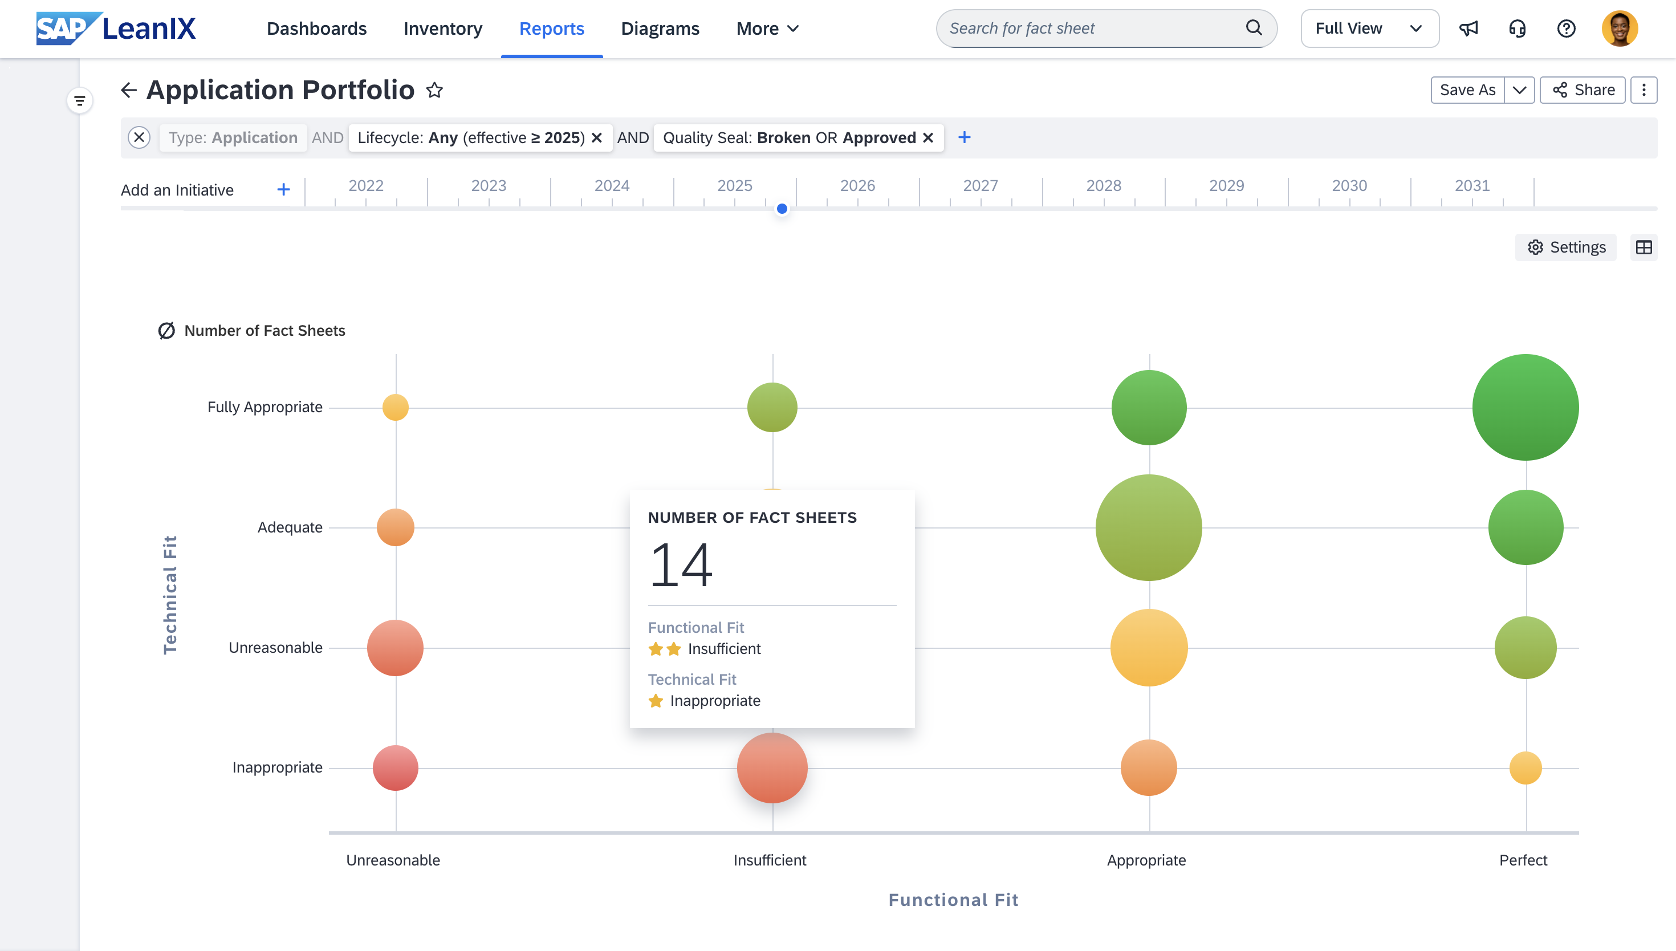Remove the Lifecycle filter chip
Screen dimensions: 1676x951
pyautogui.click(x=597, y=138)
